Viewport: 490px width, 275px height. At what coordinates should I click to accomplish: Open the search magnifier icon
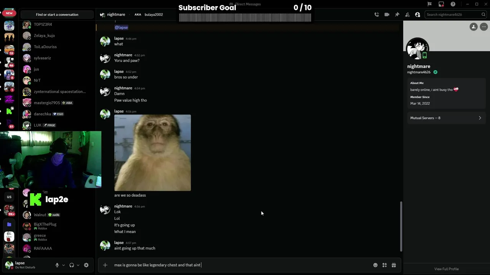pyautogui.click(x=483, y=15)
